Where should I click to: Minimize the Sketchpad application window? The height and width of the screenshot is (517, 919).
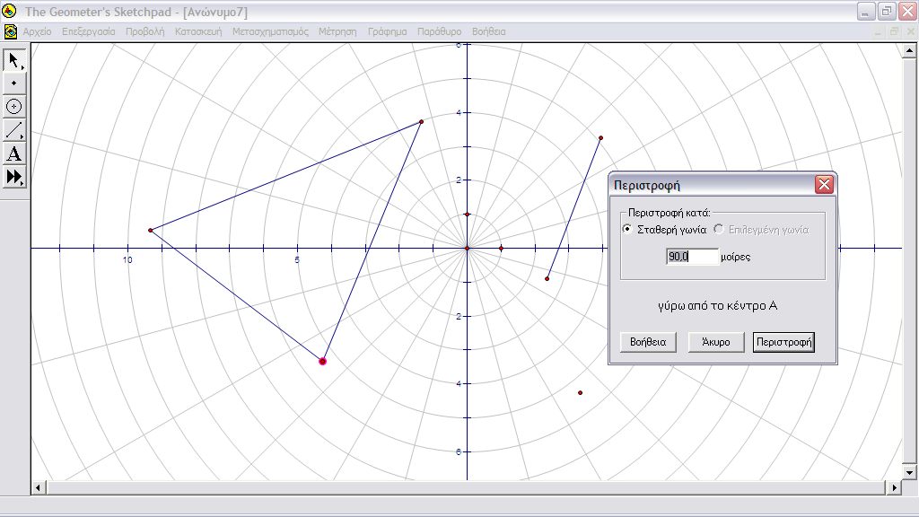(x=866, y=11)
